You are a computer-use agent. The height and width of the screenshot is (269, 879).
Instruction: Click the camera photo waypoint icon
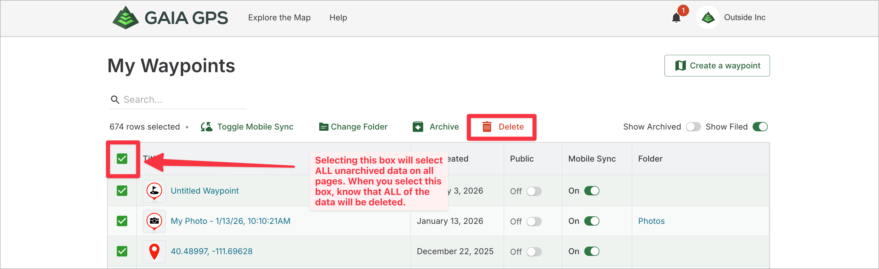tap(154, 221)
